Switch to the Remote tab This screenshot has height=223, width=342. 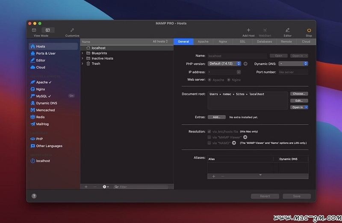point(286,41)
